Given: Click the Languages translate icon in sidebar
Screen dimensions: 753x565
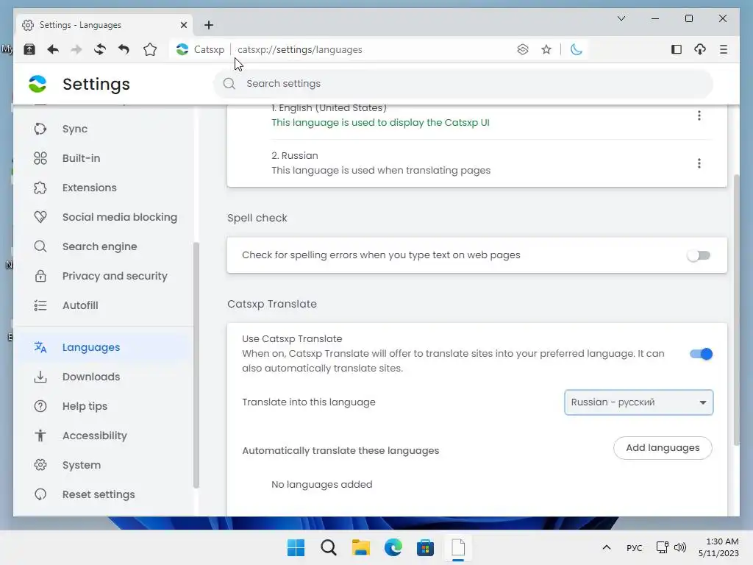Looking at the screenshot, I should click(x=40, y=347).
